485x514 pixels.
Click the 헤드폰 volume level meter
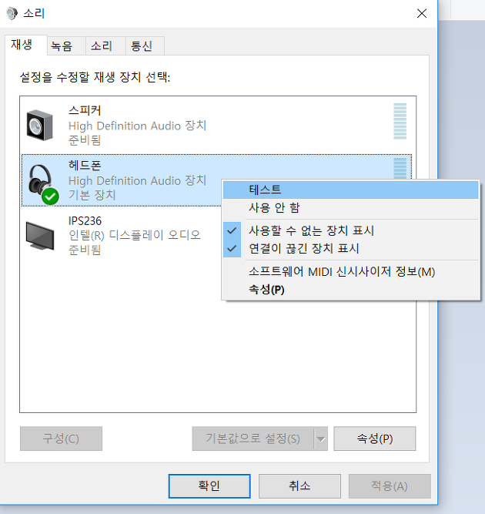(400, 169)
